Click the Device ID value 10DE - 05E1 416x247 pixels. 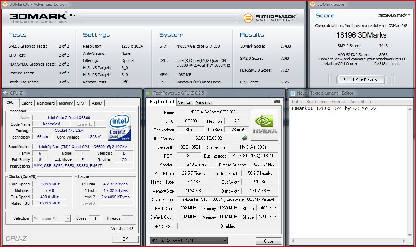[x=189, y=147]
